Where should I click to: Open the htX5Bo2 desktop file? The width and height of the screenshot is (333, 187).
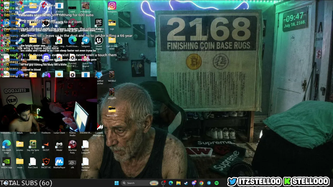tap(112, 77)
